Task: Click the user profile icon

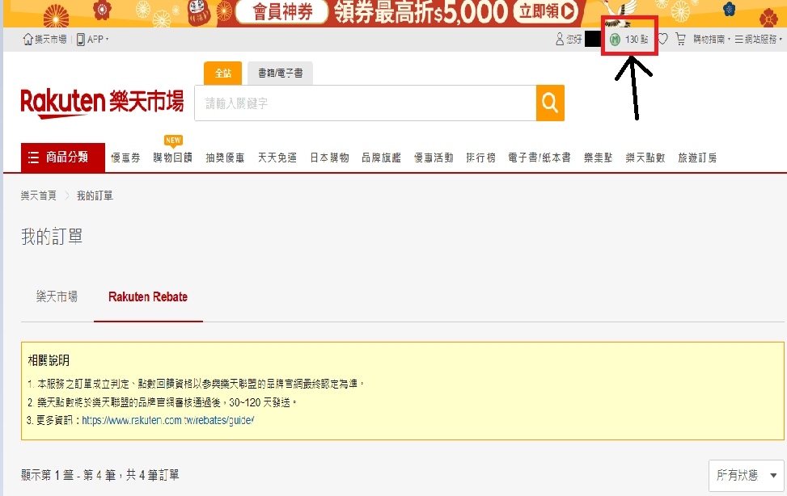Action: point(560,39)
